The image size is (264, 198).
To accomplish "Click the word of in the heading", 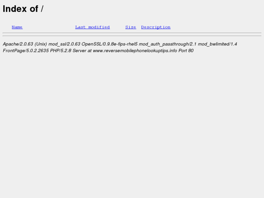I will [34, 9].
